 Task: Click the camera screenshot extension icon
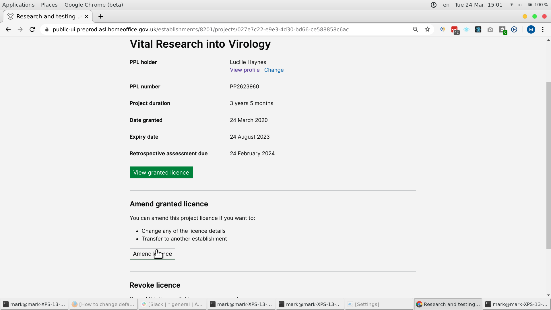[490, 30]
